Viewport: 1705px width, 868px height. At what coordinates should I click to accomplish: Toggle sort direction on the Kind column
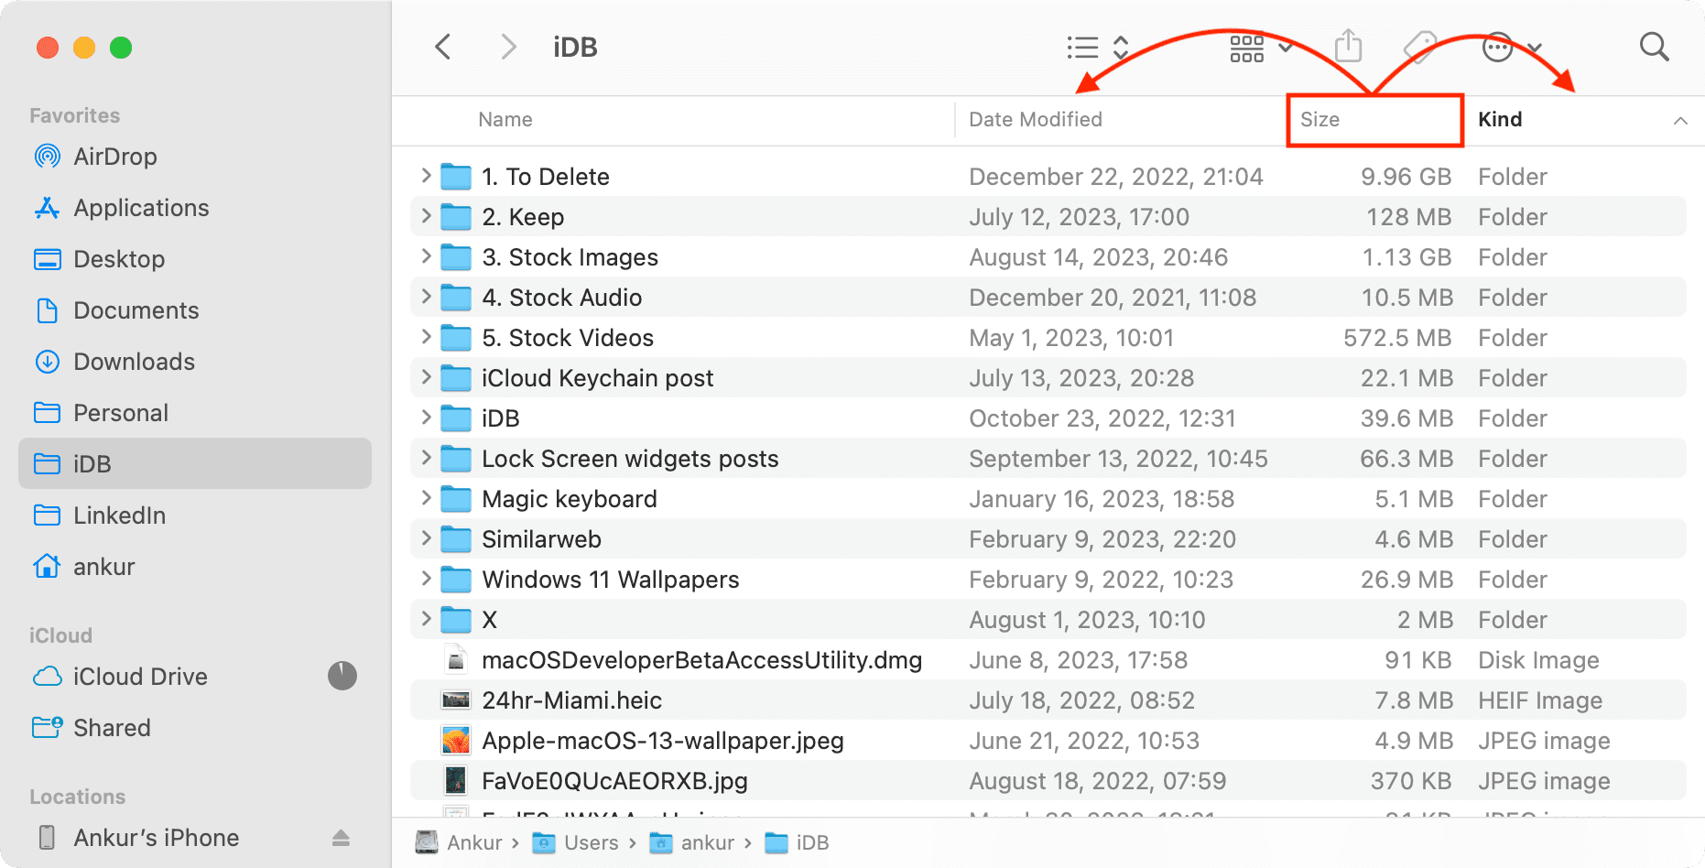coord(1681,120)
